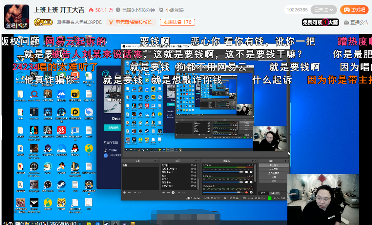Move scene down with chevron arrow

[140, 193]
